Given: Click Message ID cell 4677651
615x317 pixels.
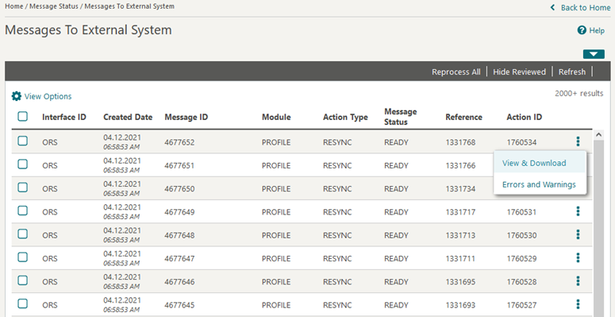Looking at the screenshot, I should point(179,165).
